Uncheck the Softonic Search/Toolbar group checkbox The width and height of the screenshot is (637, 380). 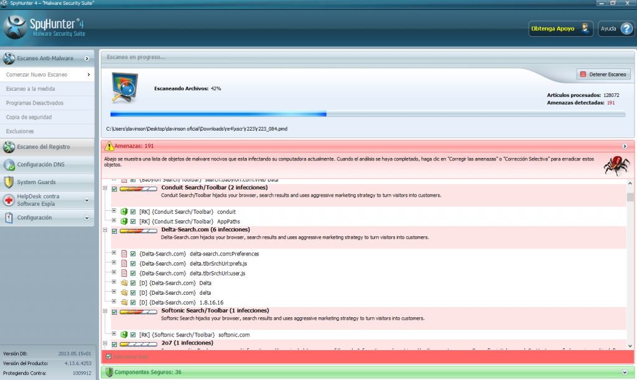tap(114, 312)
